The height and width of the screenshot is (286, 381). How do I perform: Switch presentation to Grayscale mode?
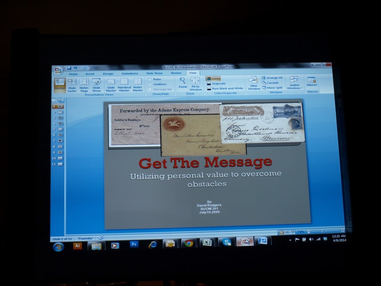[216, 84]
